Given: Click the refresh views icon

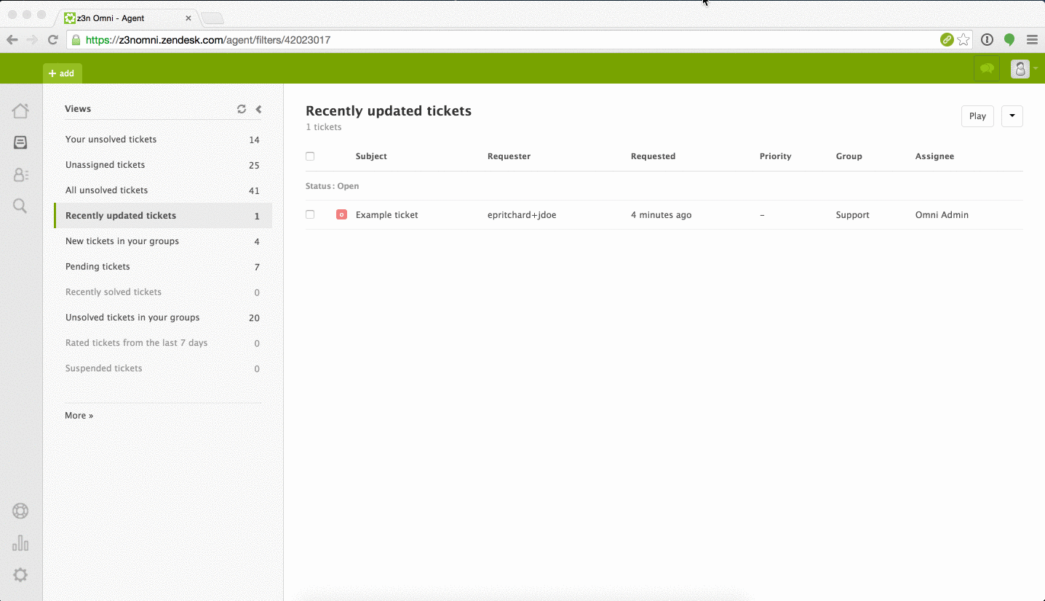Looking at the screenshot, I should (241, 108).
